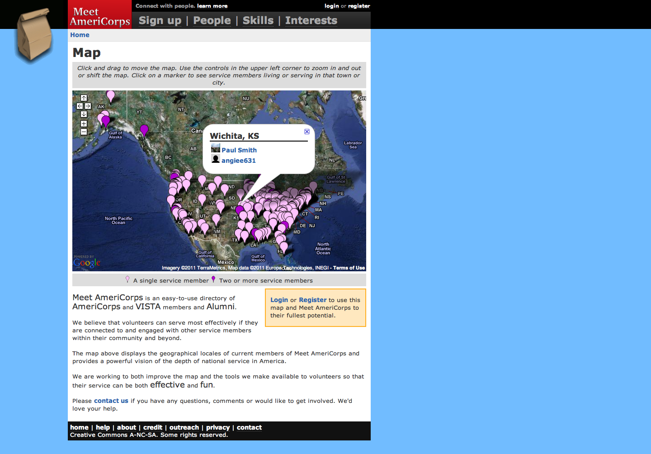
Task: Click register link in top bar
Action: pyautogui.click(x=359, y=6)
